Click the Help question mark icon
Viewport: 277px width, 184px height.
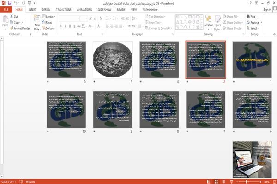click(250, 3)
